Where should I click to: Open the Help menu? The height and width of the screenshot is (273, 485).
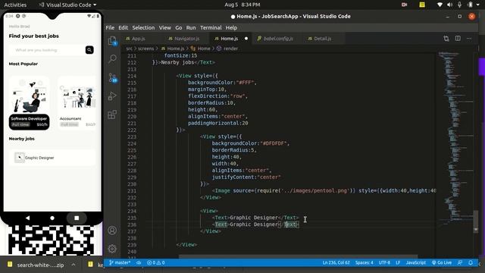tap(231, 27)
